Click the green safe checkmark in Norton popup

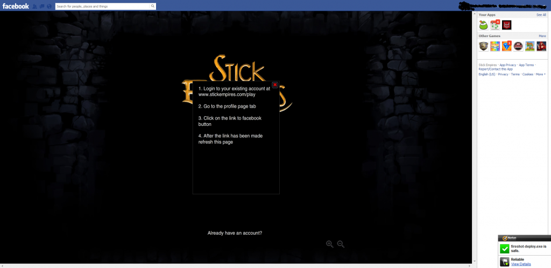(x=505, y=249)
